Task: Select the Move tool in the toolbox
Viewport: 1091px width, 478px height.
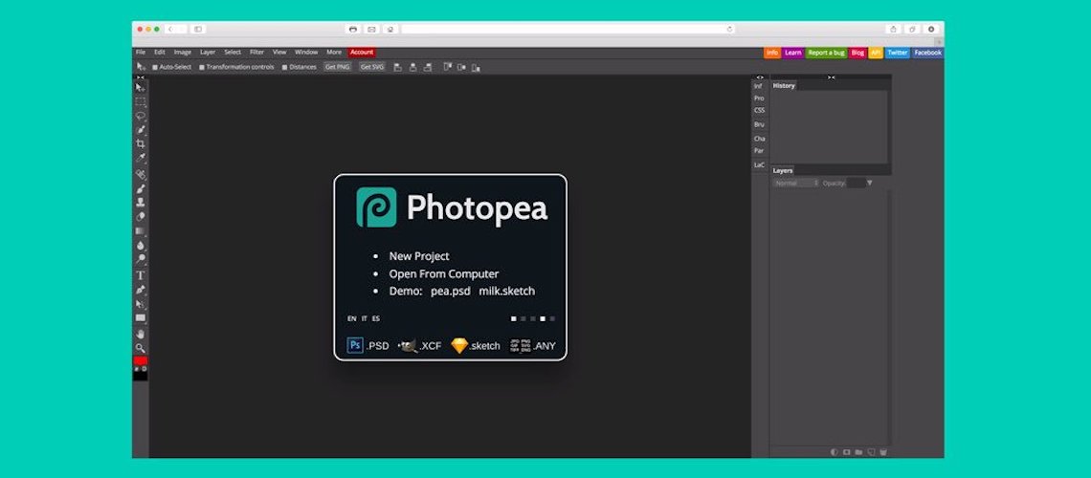Action: coord(141,88)
